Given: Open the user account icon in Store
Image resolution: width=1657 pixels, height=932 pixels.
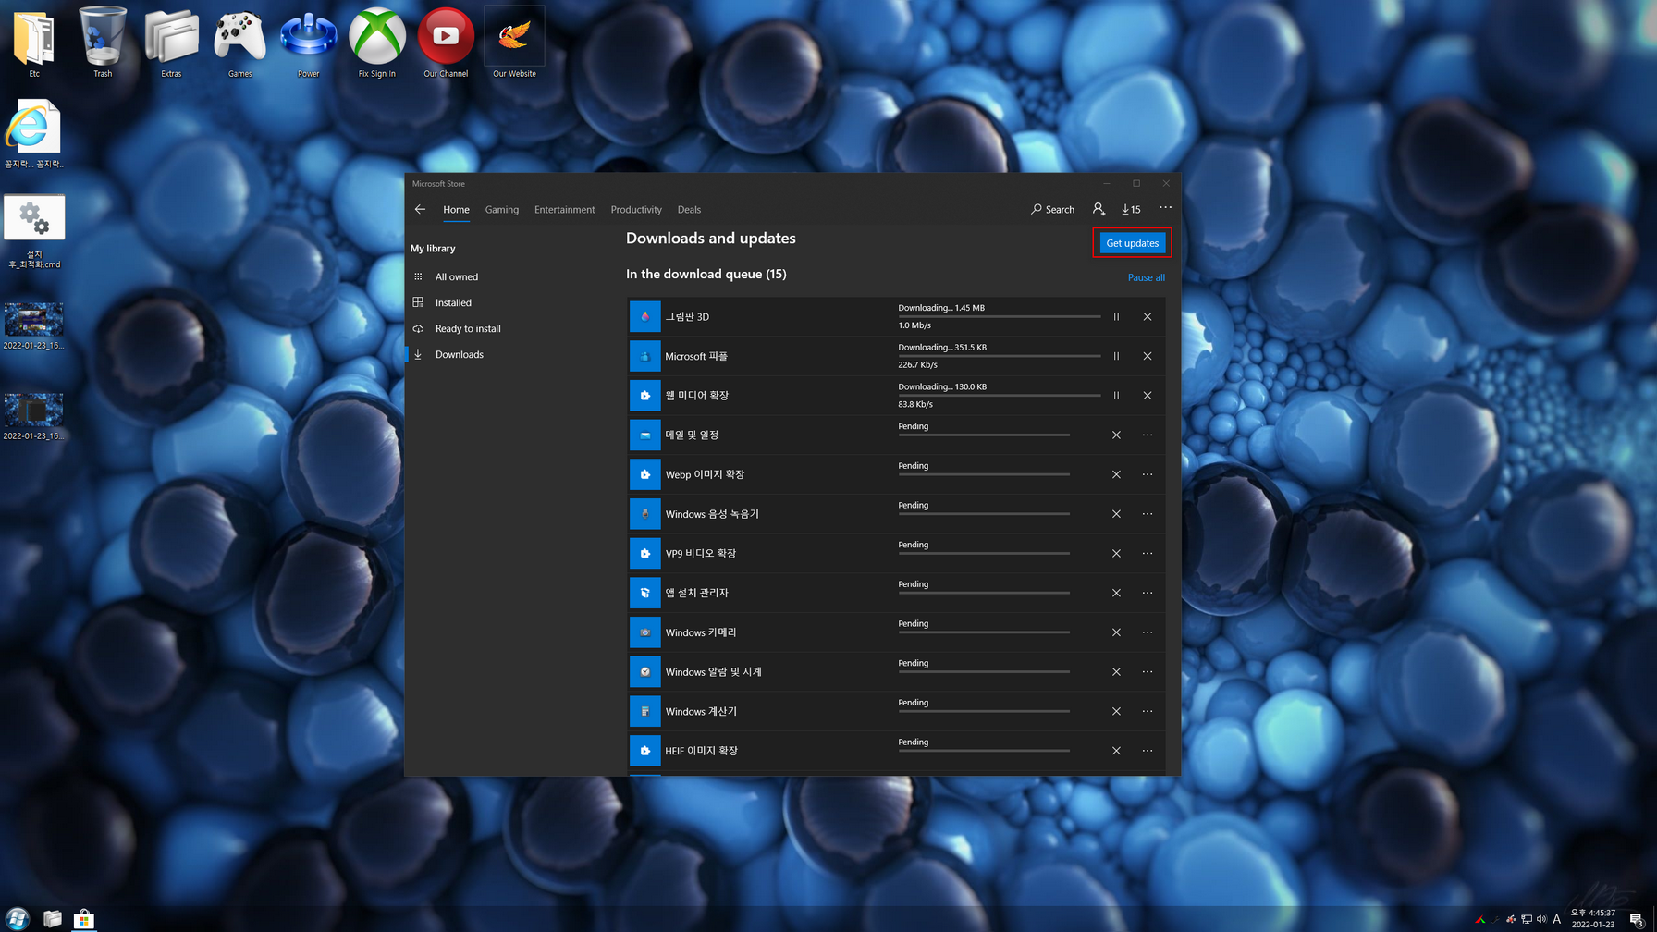Looking at the screenshot, I should pos(1099,209).
